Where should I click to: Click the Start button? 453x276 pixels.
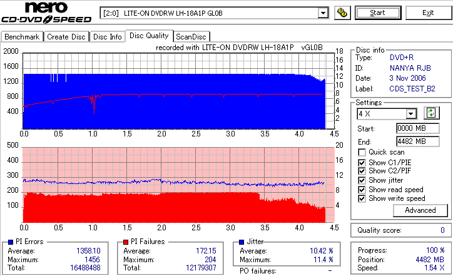[x=378, y=13]
